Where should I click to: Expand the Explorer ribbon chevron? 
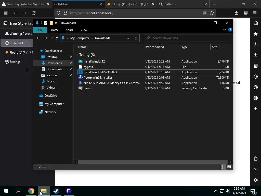pos(224,30)
